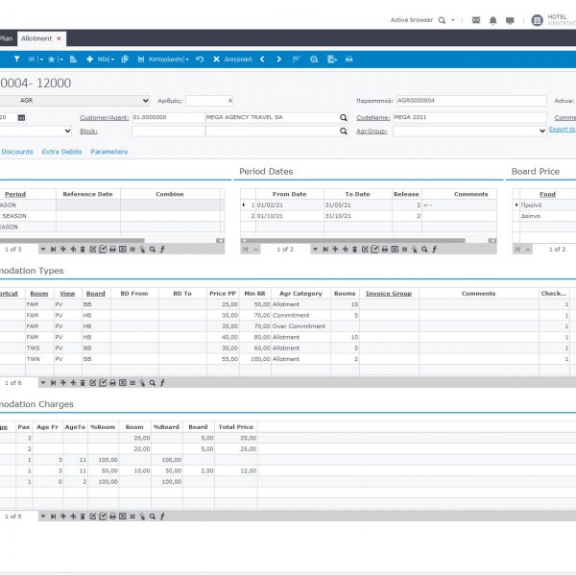The image size is (576, 576).
Task: Click the export document icon in the toolbar
Action: (332, 60)
